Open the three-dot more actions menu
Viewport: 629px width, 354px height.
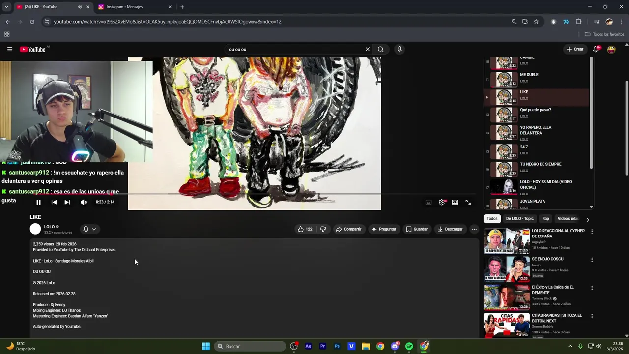(x=474, y=229)
